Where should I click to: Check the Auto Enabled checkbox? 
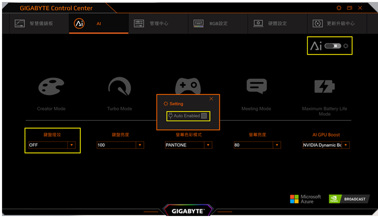[204, 116]
